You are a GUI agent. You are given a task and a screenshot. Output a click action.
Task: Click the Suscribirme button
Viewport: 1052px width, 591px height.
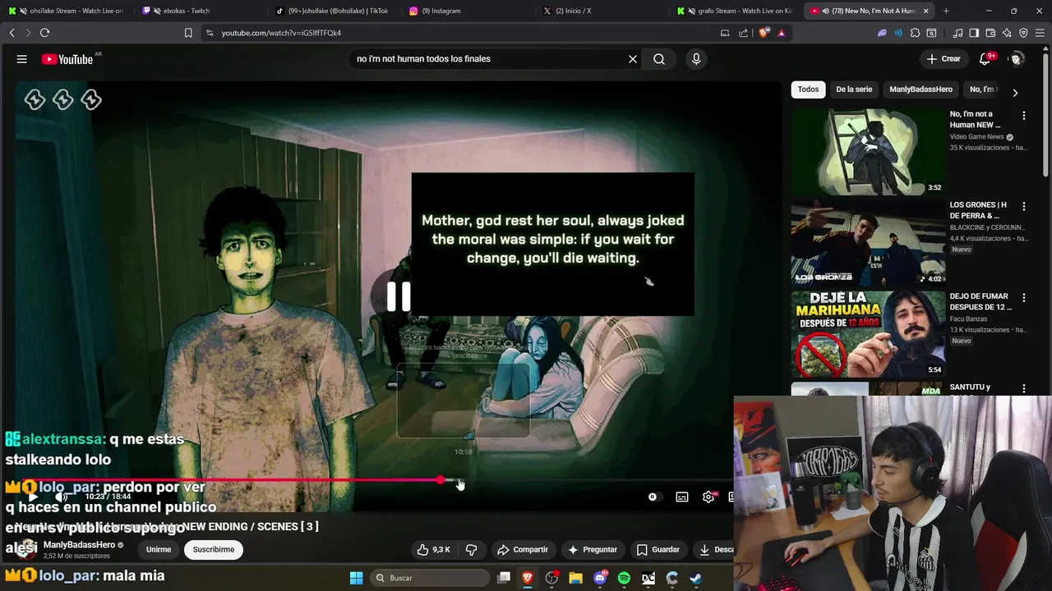pyautogui.click(x=214, y=550)
